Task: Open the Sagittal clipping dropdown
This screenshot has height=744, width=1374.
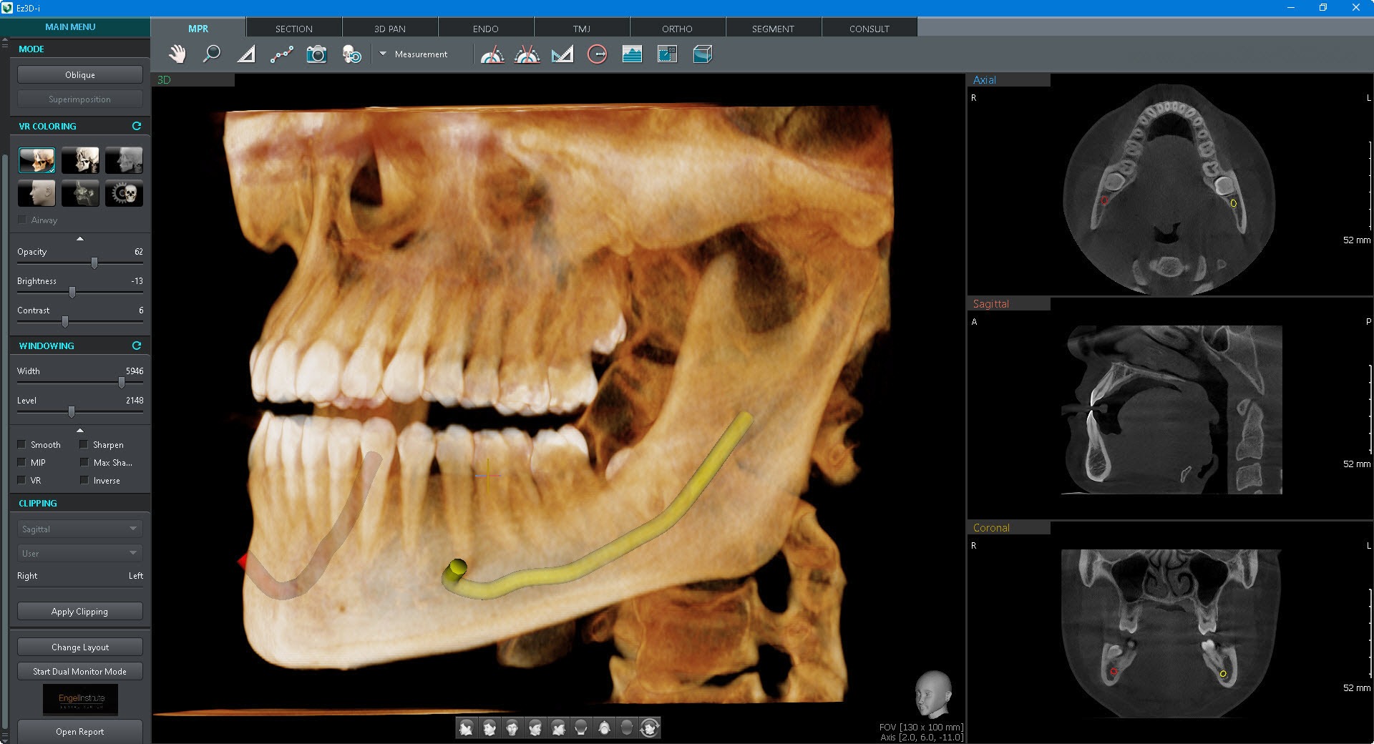Action: click(x=79, y=529)
